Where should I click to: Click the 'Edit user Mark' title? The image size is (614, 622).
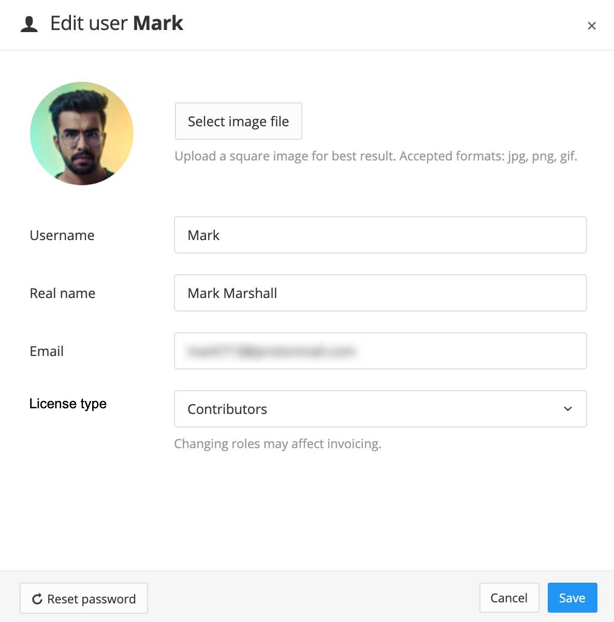(x=116, y=23)
